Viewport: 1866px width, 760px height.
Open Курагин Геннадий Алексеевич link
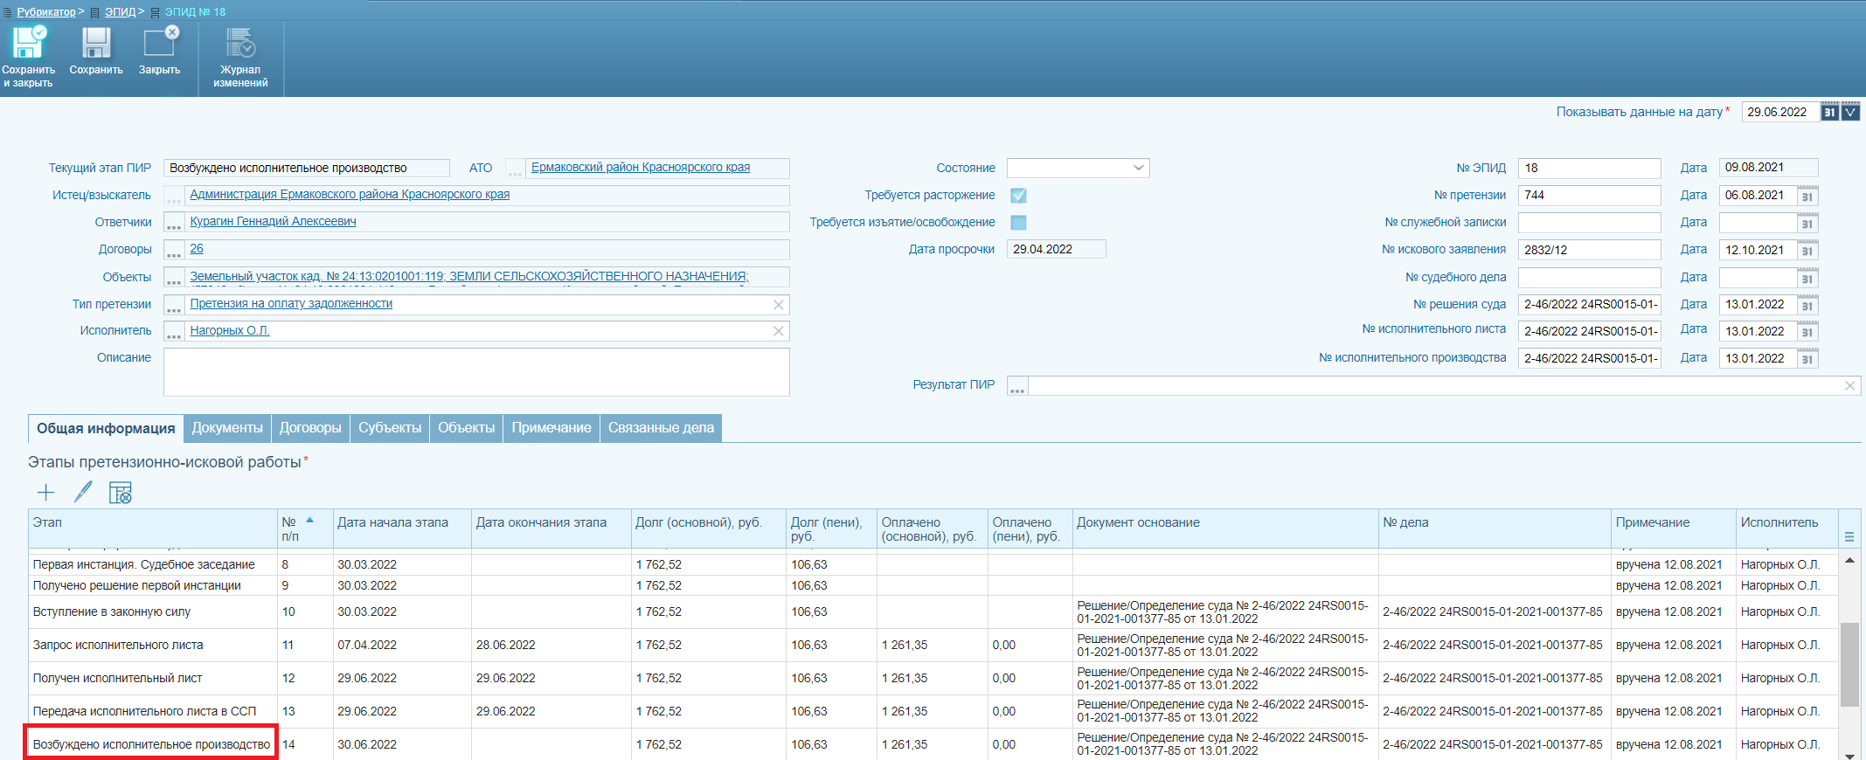pyautogui.click(x=273, y=222)
